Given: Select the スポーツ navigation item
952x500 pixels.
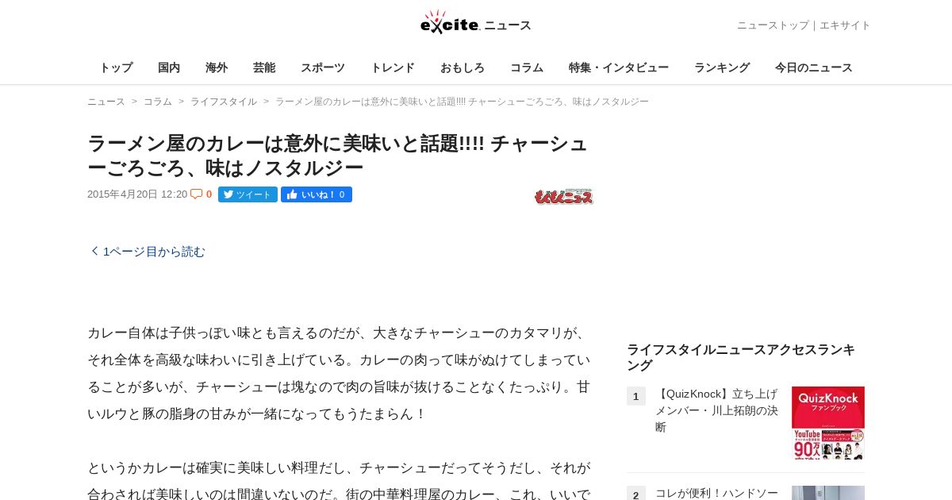Looking at the screenshot, I should [x=323, y=67].
